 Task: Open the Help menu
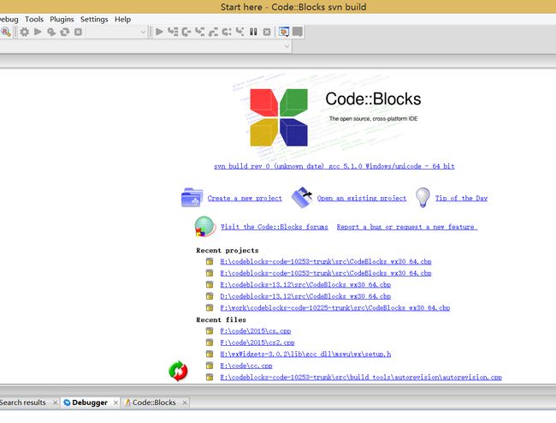click(122, 19)
